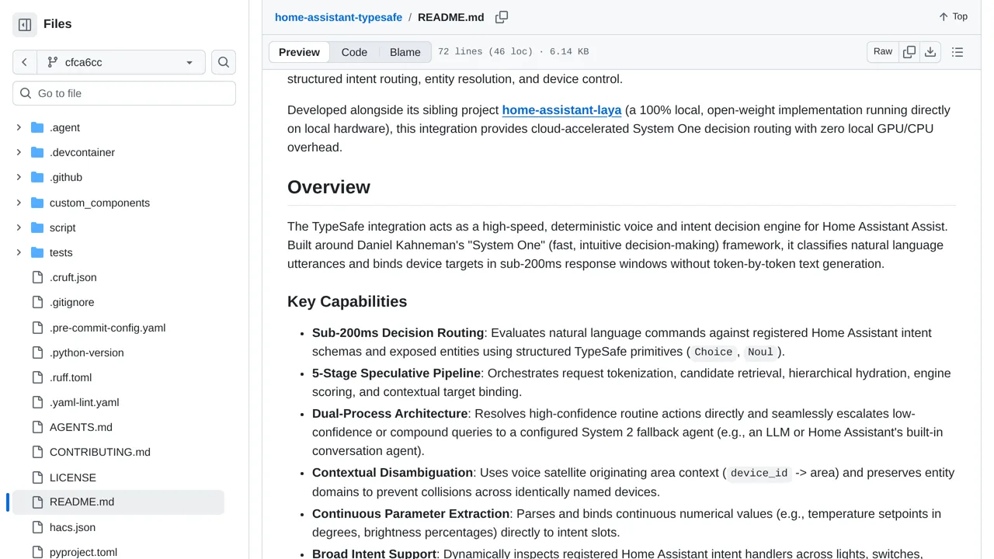Open the document outline icon
Image resolution: width=994 pixels, height=559 pixels.
[958, 52]
